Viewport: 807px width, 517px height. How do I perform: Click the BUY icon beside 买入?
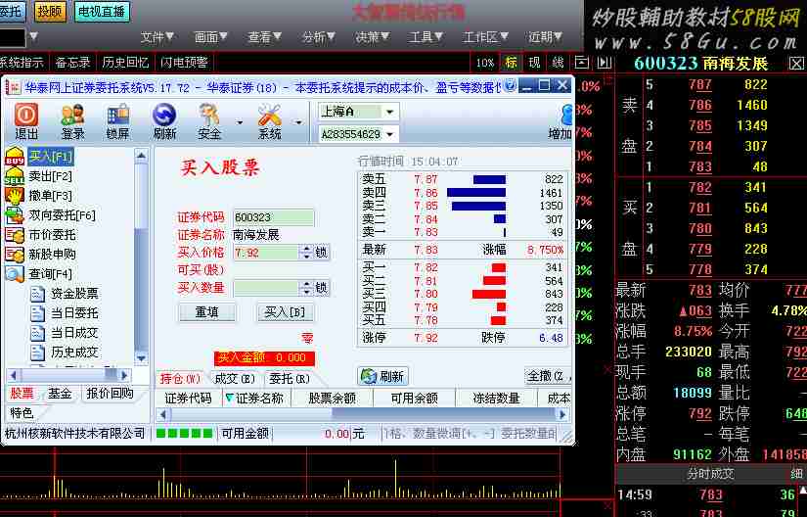(15, 157)
